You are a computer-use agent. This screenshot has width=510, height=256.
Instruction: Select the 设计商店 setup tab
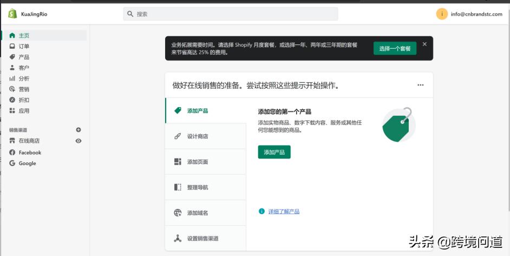[206, 136]
